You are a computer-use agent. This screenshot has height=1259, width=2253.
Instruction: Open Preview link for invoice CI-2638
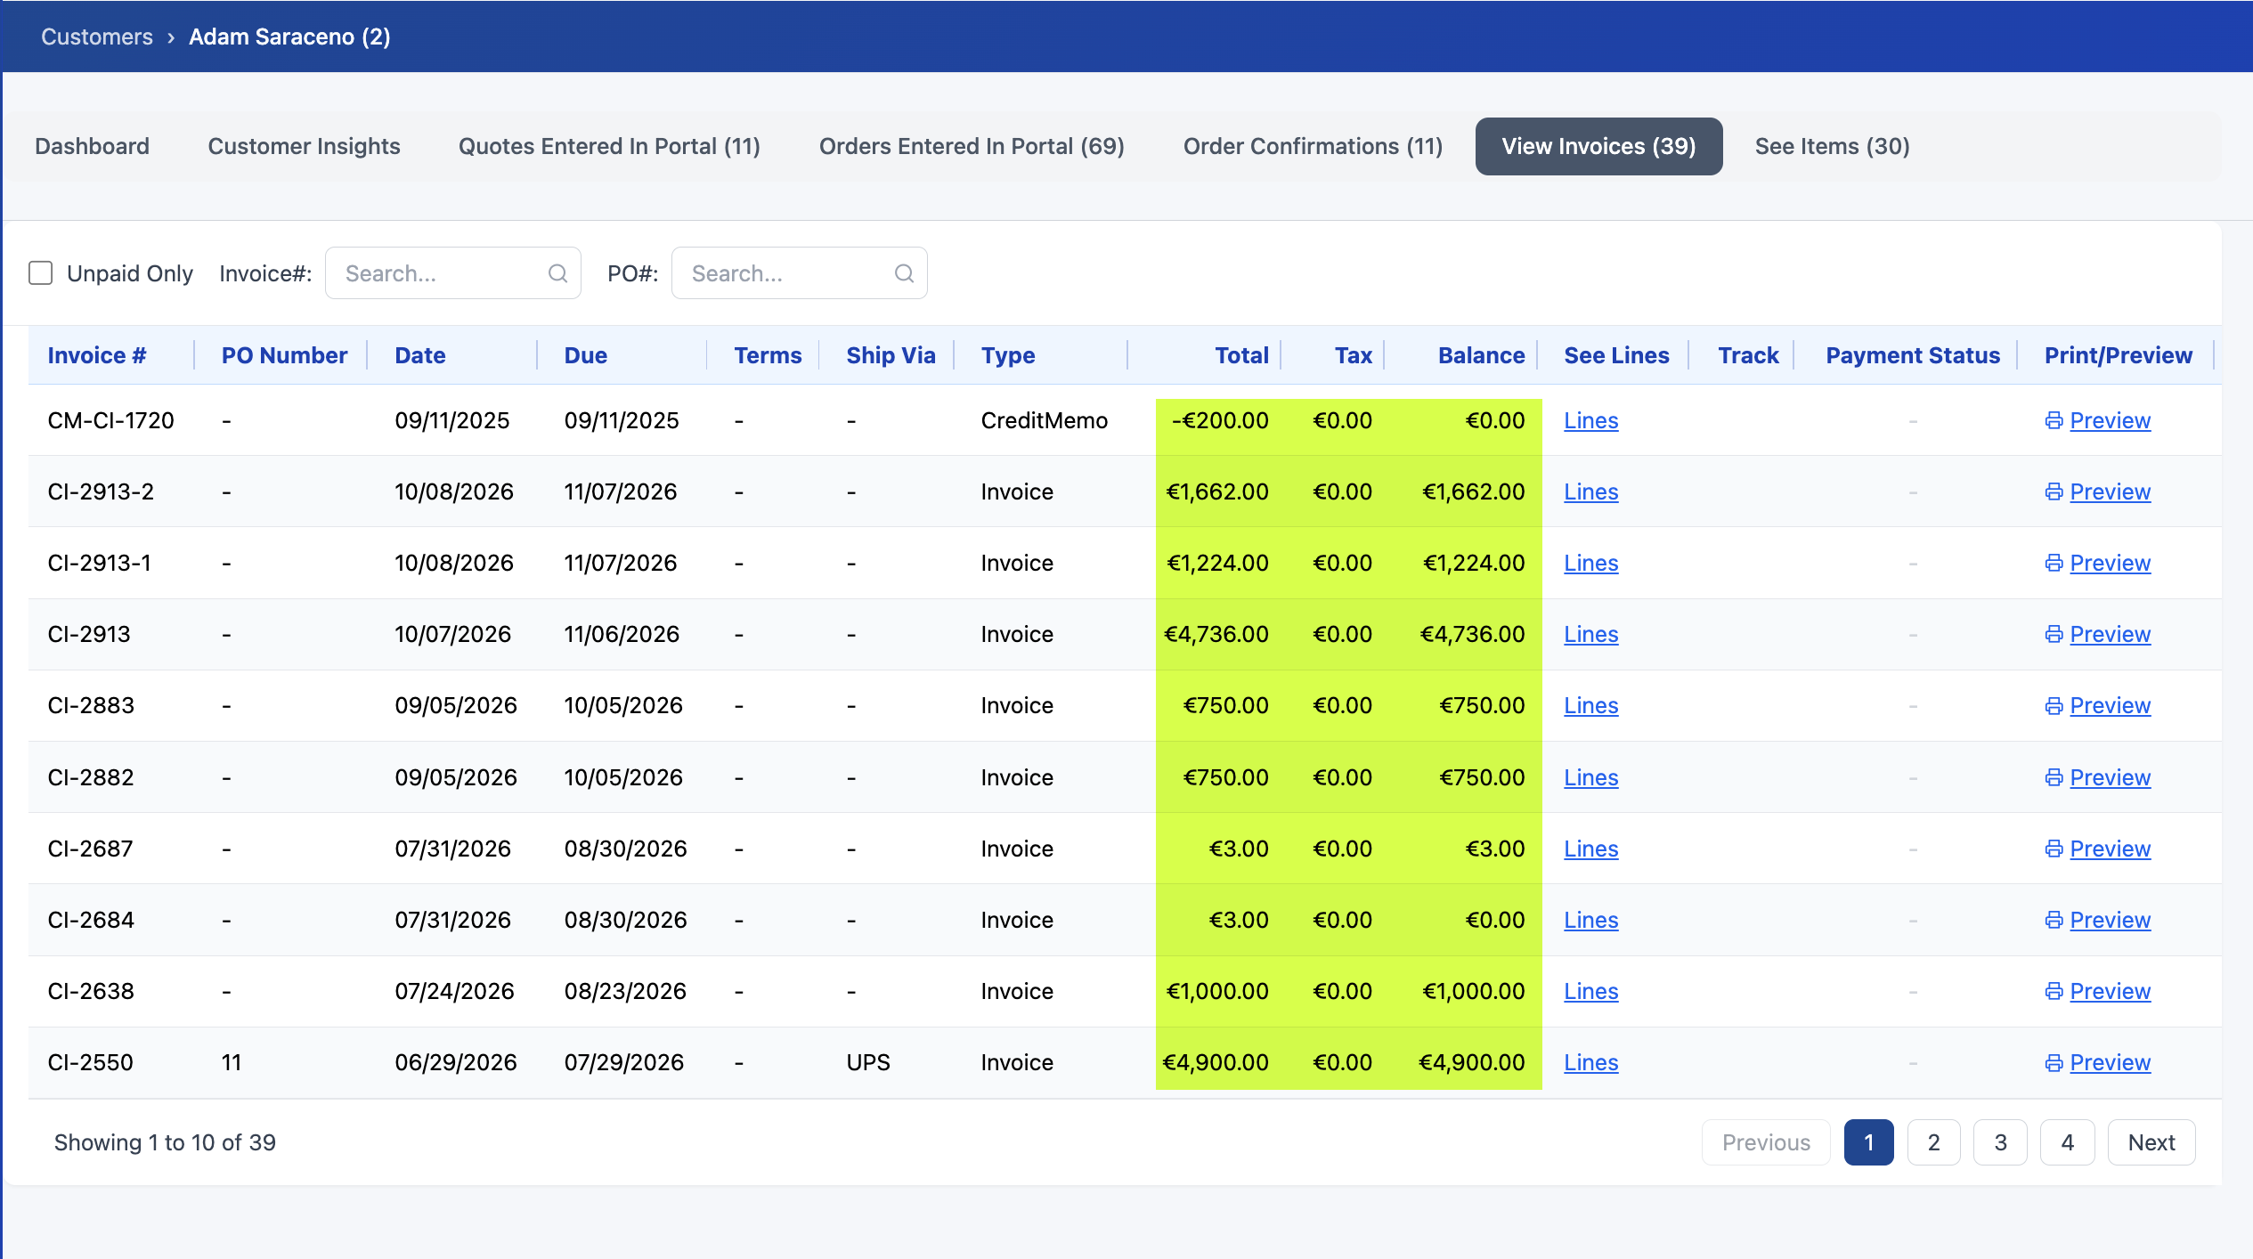[2110, 991]
